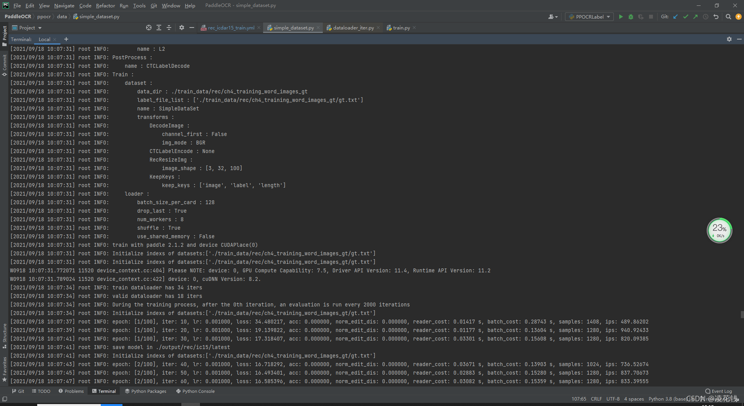The image size is (744, 406).
Task: Show Git history clock icon
Action: [706, 17]
